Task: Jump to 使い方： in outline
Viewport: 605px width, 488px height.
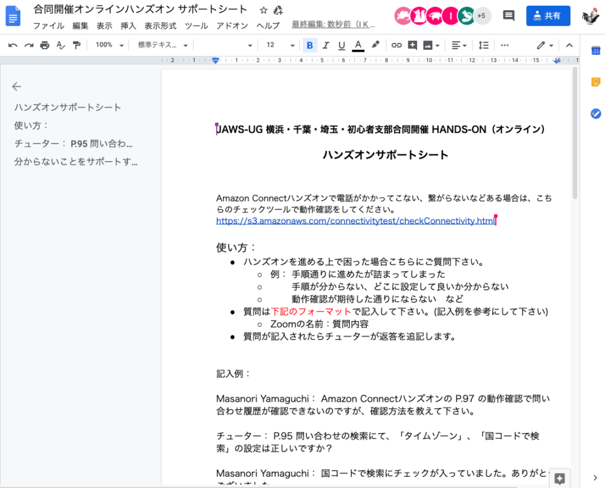Action: point(32,125)
